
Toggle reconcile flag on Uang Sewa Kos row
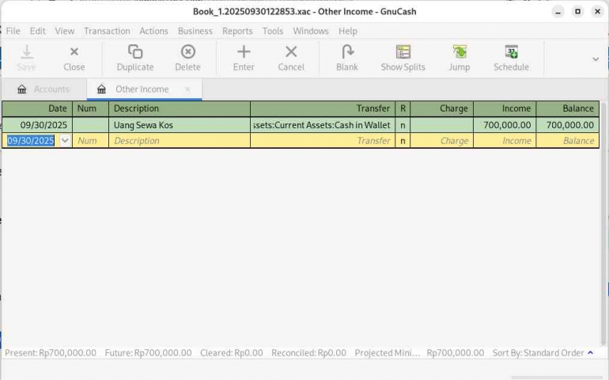coord(403,125)
